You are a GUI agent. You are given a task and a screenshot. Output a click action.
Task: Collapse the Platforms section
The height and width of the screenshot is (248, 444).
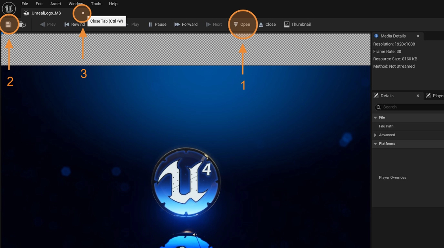375,144
